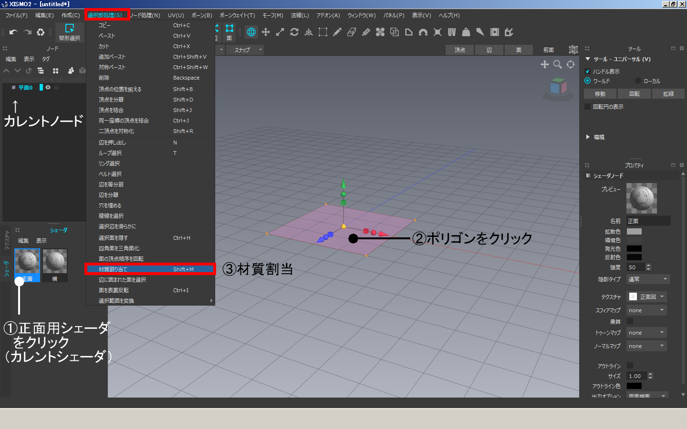Click the 前面 view button
Viewport: 687px width, 429px height.
tap(549, 50)
